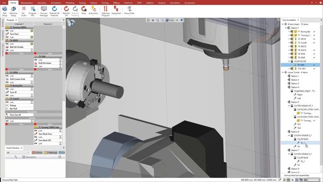This screenshot has height=182, width=323.
Task: Open the CAD Features side tab
Action: pos(3,50)
